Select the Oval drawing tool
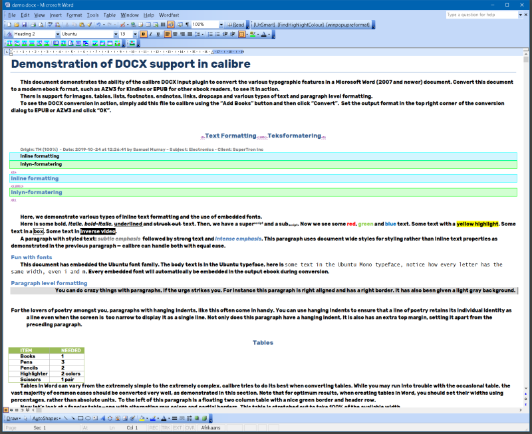 88,419
